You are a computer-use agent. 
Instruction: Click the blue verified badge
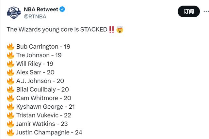(x=62, y=9)
